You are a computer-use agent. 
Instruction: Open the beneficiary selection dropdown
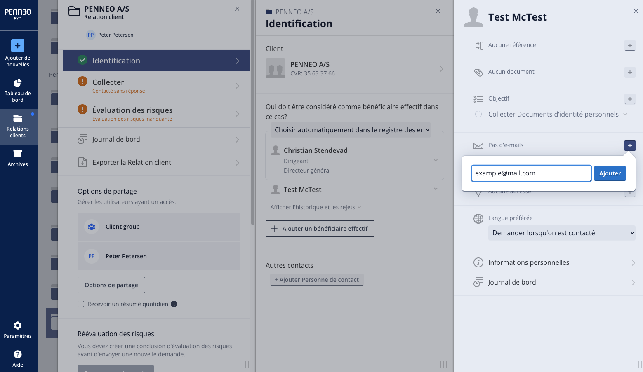[x=351, y=130]
